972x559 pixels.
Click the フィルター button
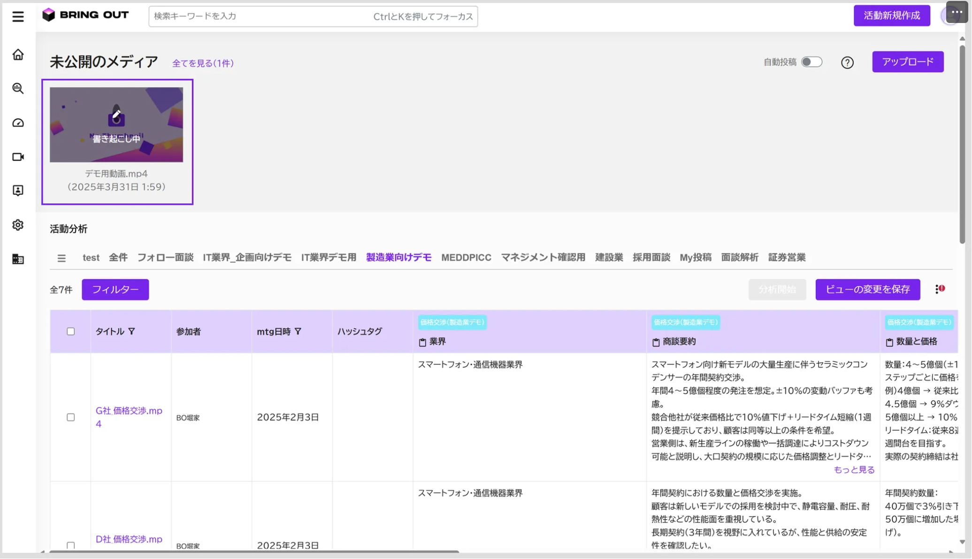(115, 290)
